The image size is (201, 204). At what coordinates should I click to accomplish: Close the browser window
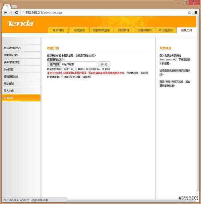pos(194,3)
